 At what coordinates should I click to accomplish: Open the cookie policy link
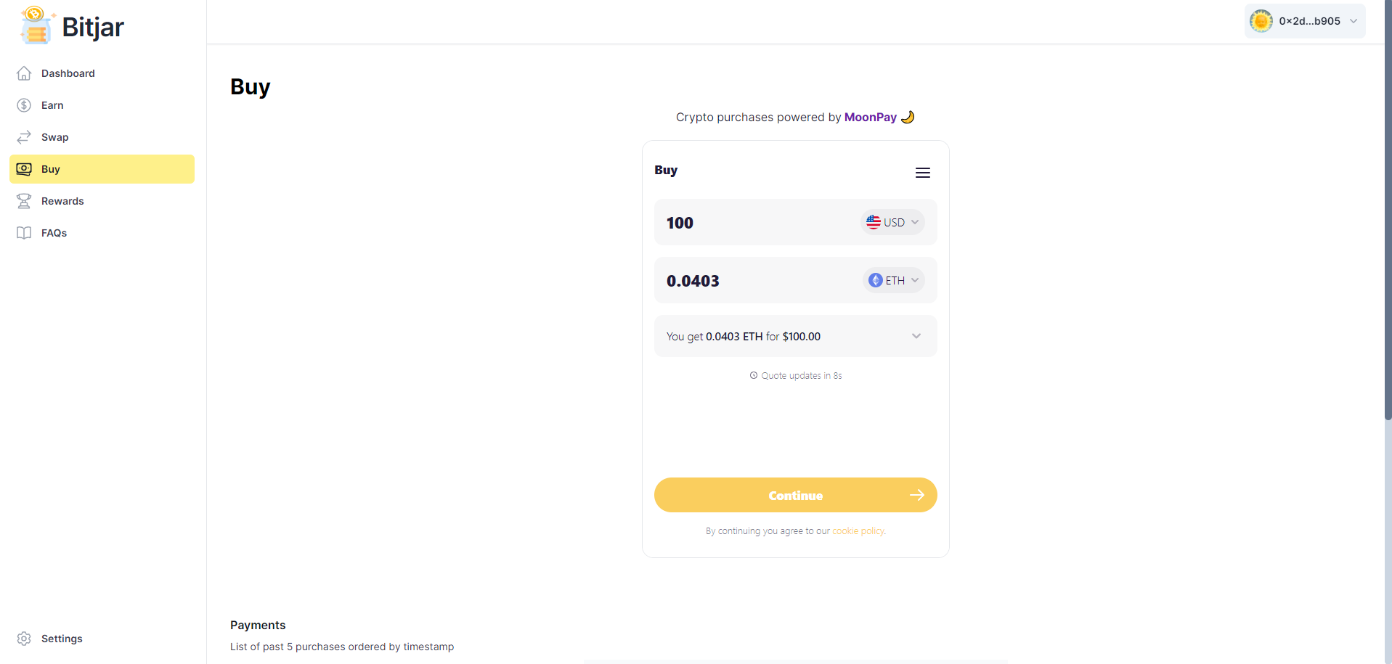coord(858,531)
